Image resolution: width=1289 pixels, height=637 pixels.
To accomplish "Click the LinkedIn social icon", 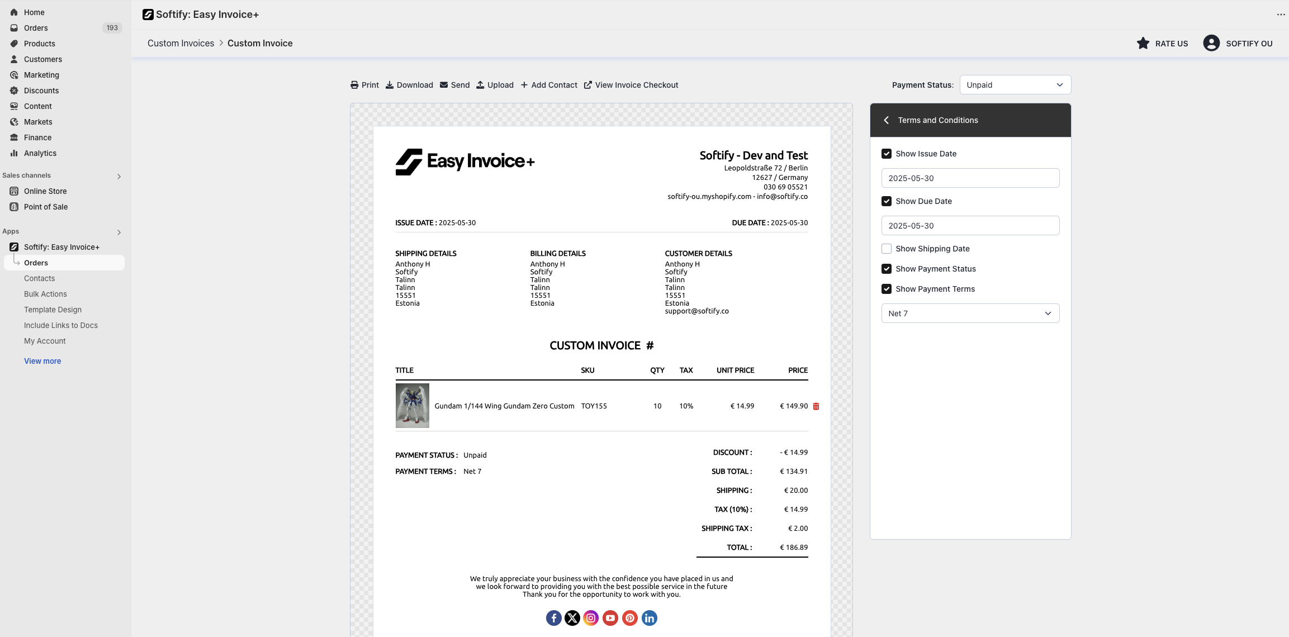I will [649, 618].
